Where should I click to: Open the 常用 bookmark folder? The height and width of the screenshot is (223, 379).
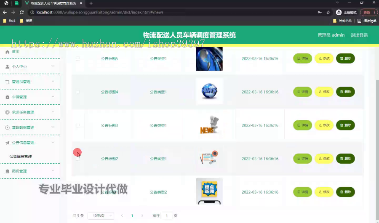(26, 21)
